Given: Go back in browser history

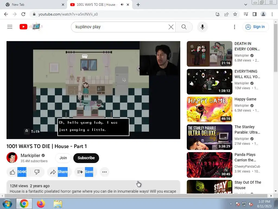Looking at the screenshot, I should pos(6,14).
